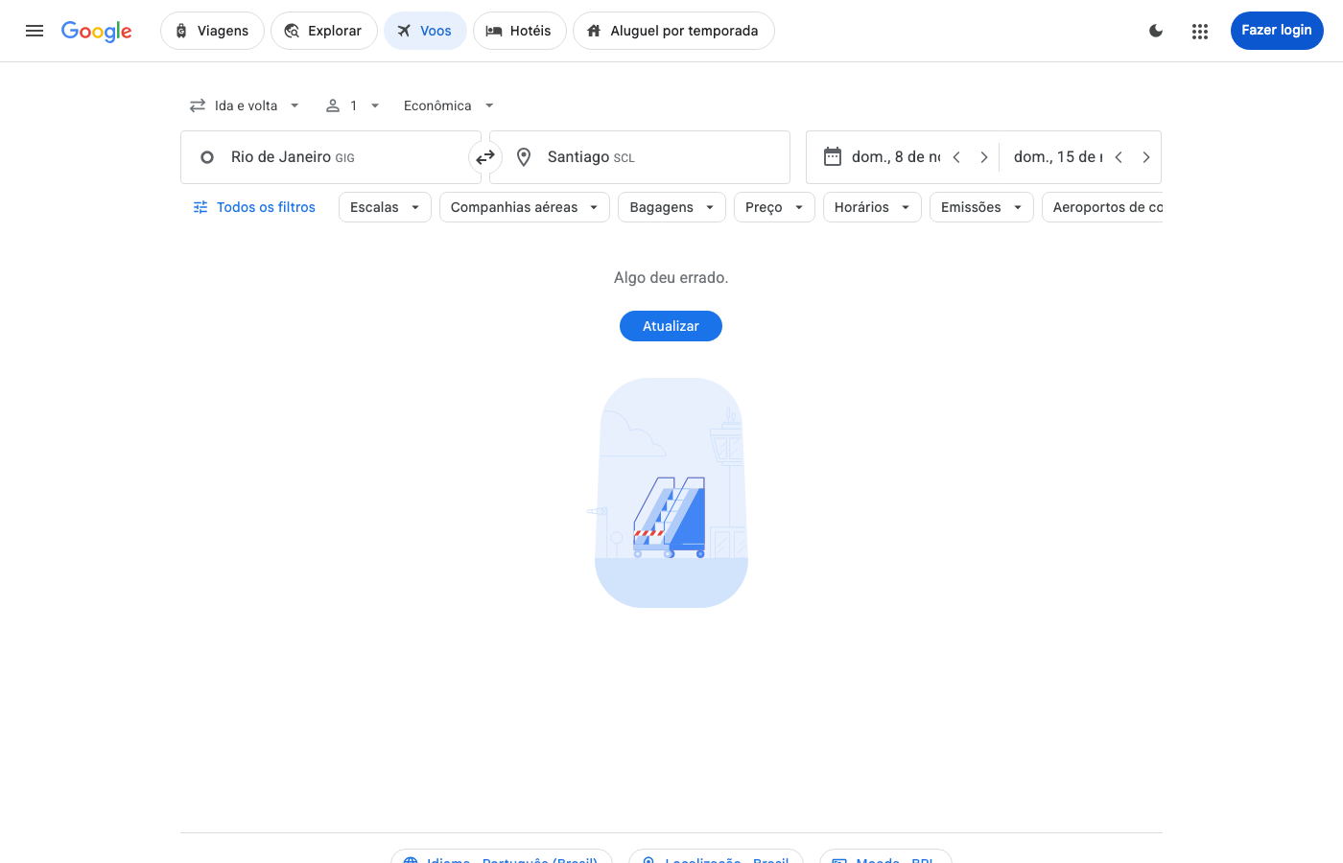1343x863 pixels.
Task: Click the 'Algo deu errado.' message
Action: click(x=671, y=277)
